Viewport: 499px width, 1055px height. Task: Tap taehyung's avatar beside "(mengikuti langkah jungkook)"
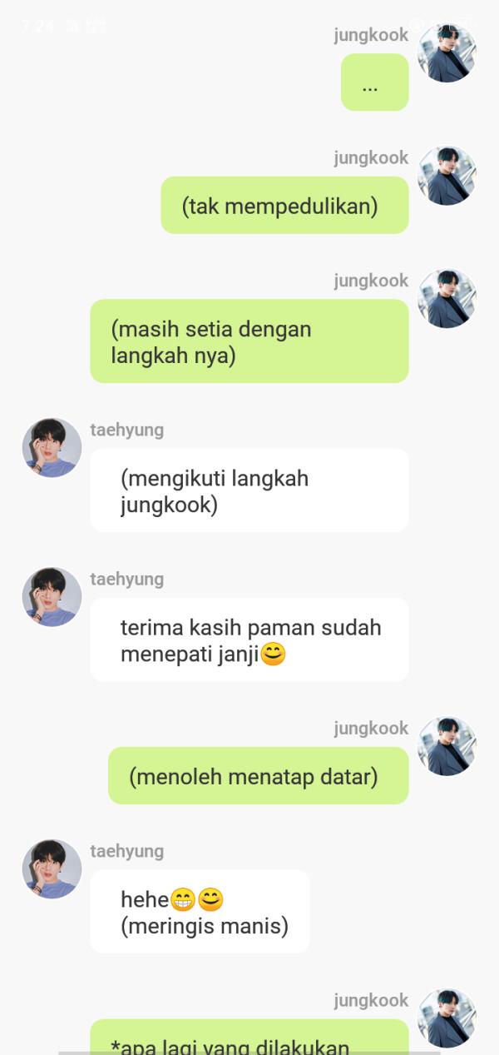point(52,448)
